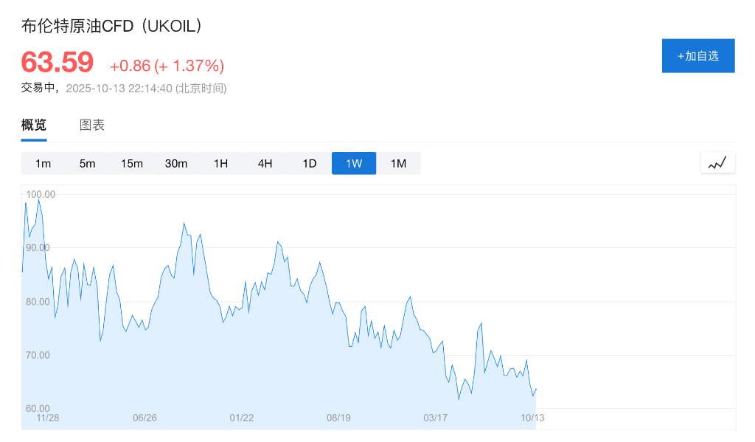Viewport: 755px width, 442px height.
Task: Click the price change +0.86 (+1.37%)
Action: (167, 66)
